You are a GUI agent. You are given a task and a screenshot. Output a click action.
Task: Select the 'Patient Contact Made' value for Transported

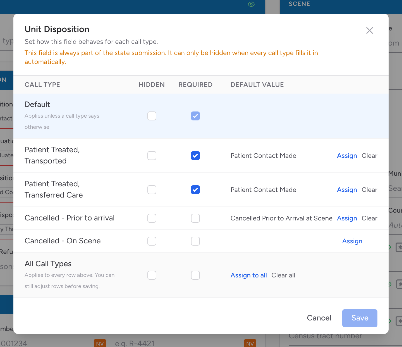click(263, 156)
